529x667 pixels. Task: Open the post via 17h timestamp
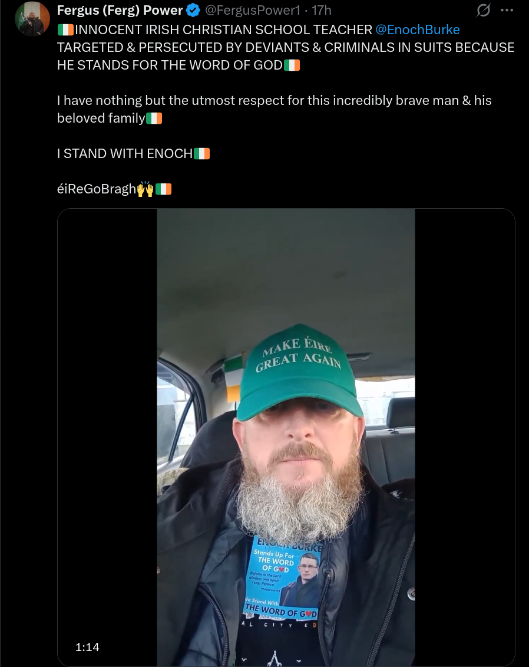click(x=321, y=10)
